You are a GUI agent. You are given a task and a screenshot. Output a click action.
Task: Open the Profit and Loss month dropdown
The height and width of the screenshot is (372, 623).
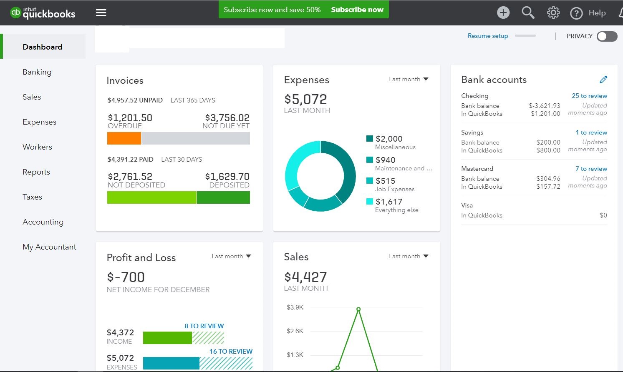click(231, 256)
